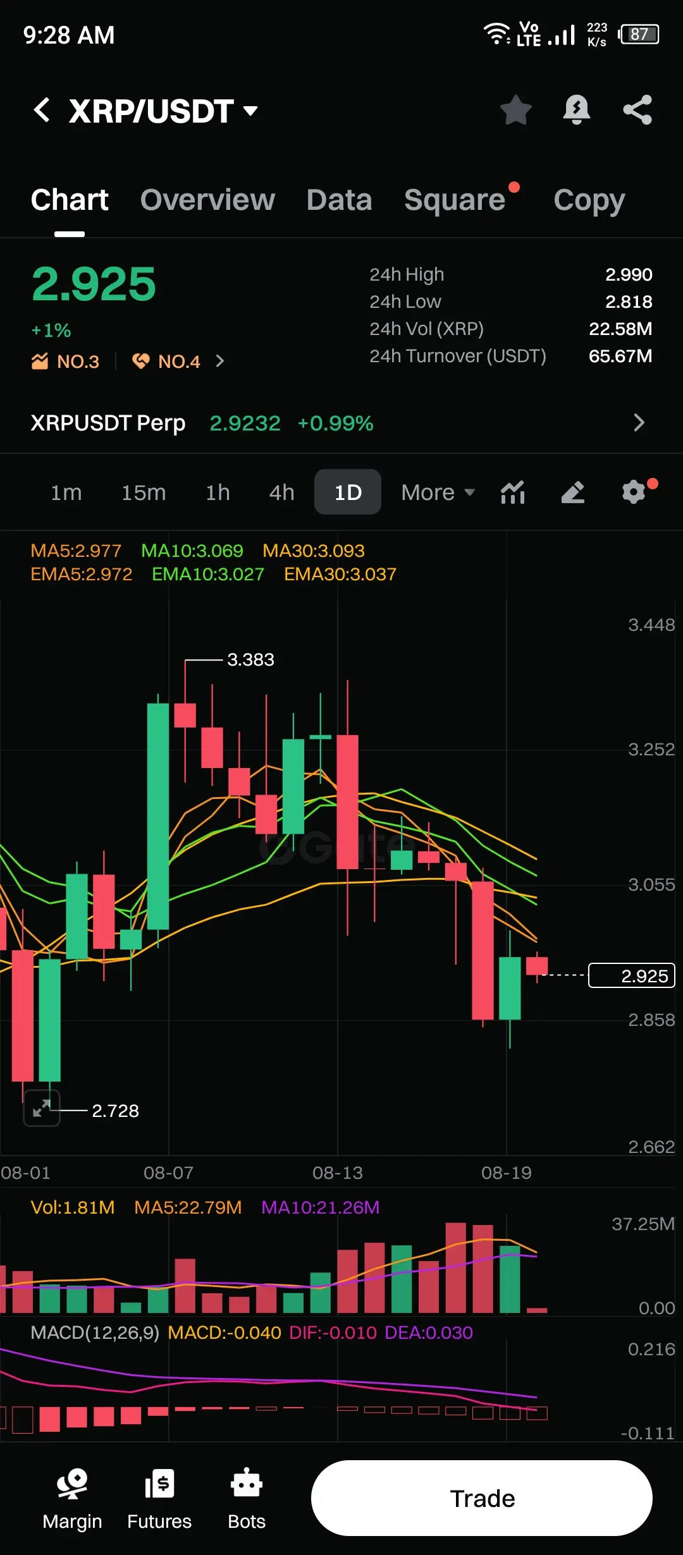Open Bots icon

[x=247, y=1499]
